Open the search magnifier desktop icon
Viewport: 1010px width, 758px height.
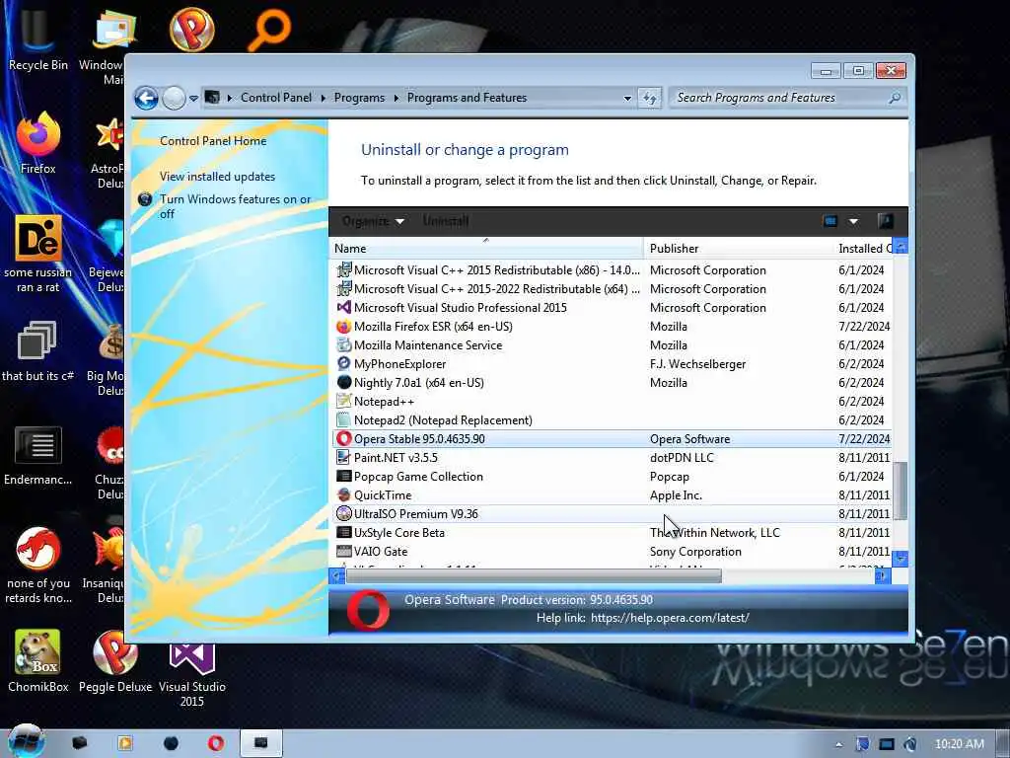point(269,30)
